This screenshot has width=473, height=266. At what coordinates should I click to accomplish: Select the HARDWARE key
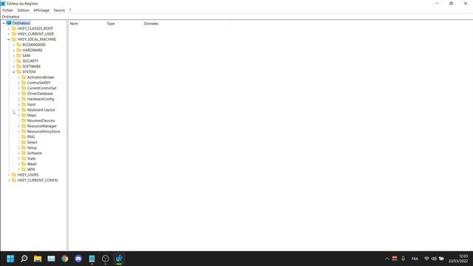32,50
